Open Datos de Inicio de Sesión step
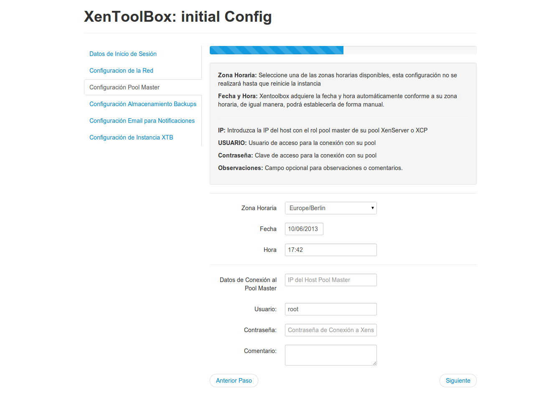The height and width of the screenshot is (404, 544). coord(123,54)
